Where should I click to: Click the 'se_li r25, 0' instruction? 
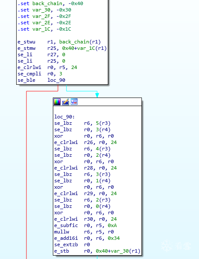tap(41, 61)
